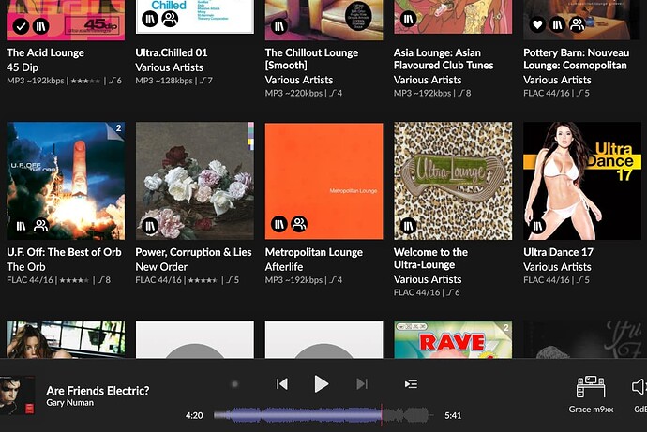
Task: Click the library badge on Power, Corruption & Lies cover
Action: point(150,226)
